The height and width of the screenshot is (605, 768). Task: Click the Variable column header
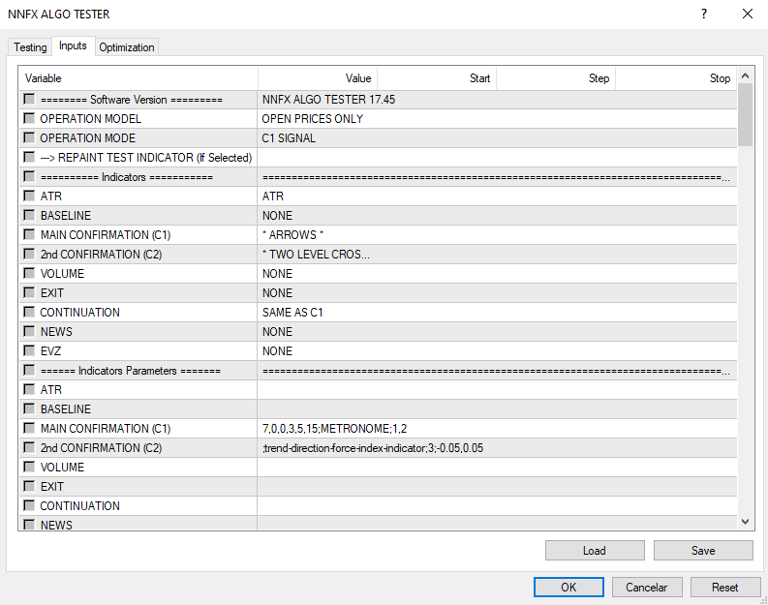tap(138, 78)
